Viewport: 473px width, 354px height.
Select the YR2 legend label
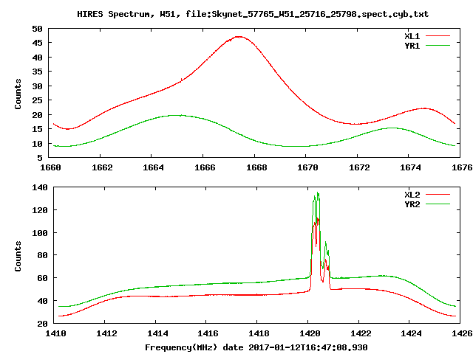(412, 204)
